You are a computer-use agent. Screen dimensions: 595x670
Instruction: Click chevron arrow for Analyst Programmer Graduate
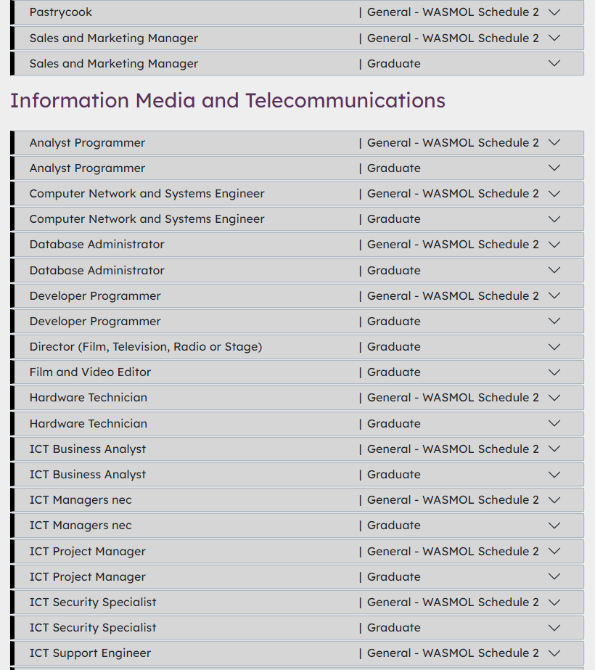[554, 168]
